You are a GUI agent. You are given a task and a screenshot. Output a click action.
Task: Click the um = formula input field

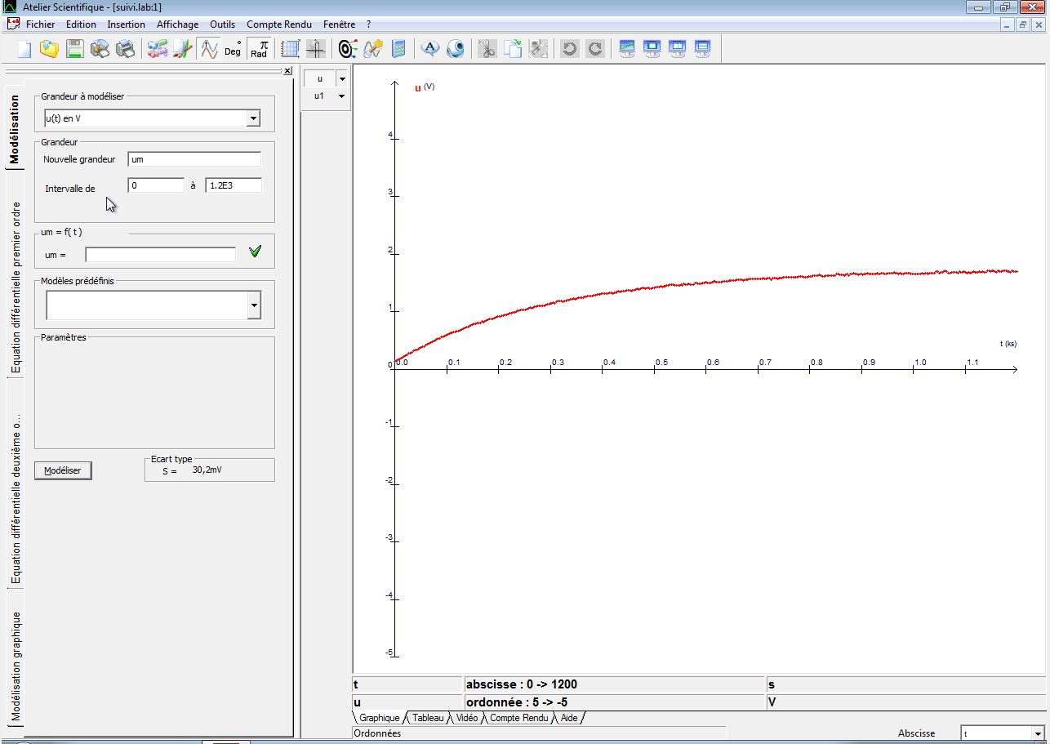coord(161,255)
